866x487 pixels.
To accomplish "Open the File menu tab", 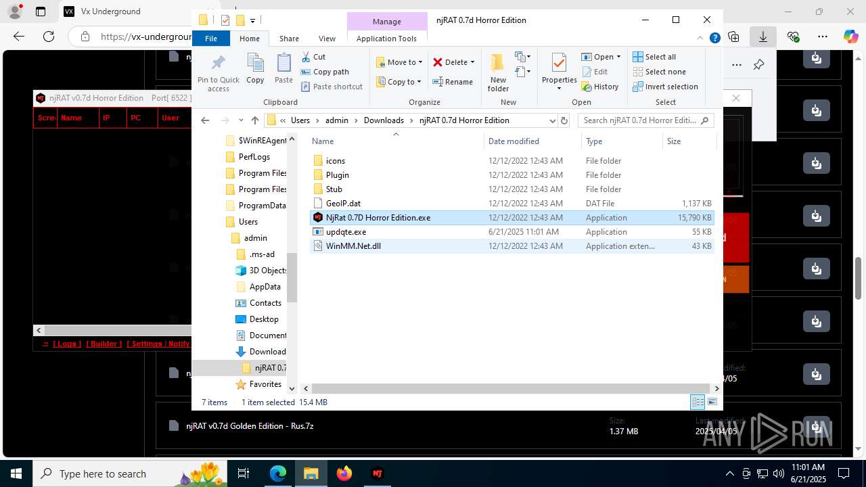I will click(x=211, y=39).
